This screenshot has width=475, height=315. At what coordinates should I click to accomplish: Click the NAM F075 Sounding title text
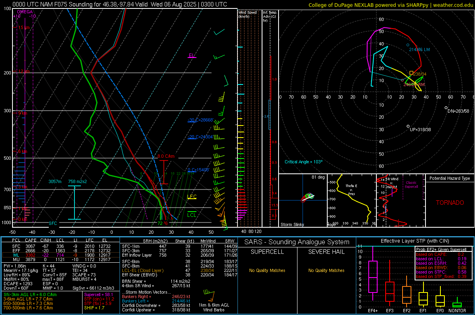tap(120, 4)
